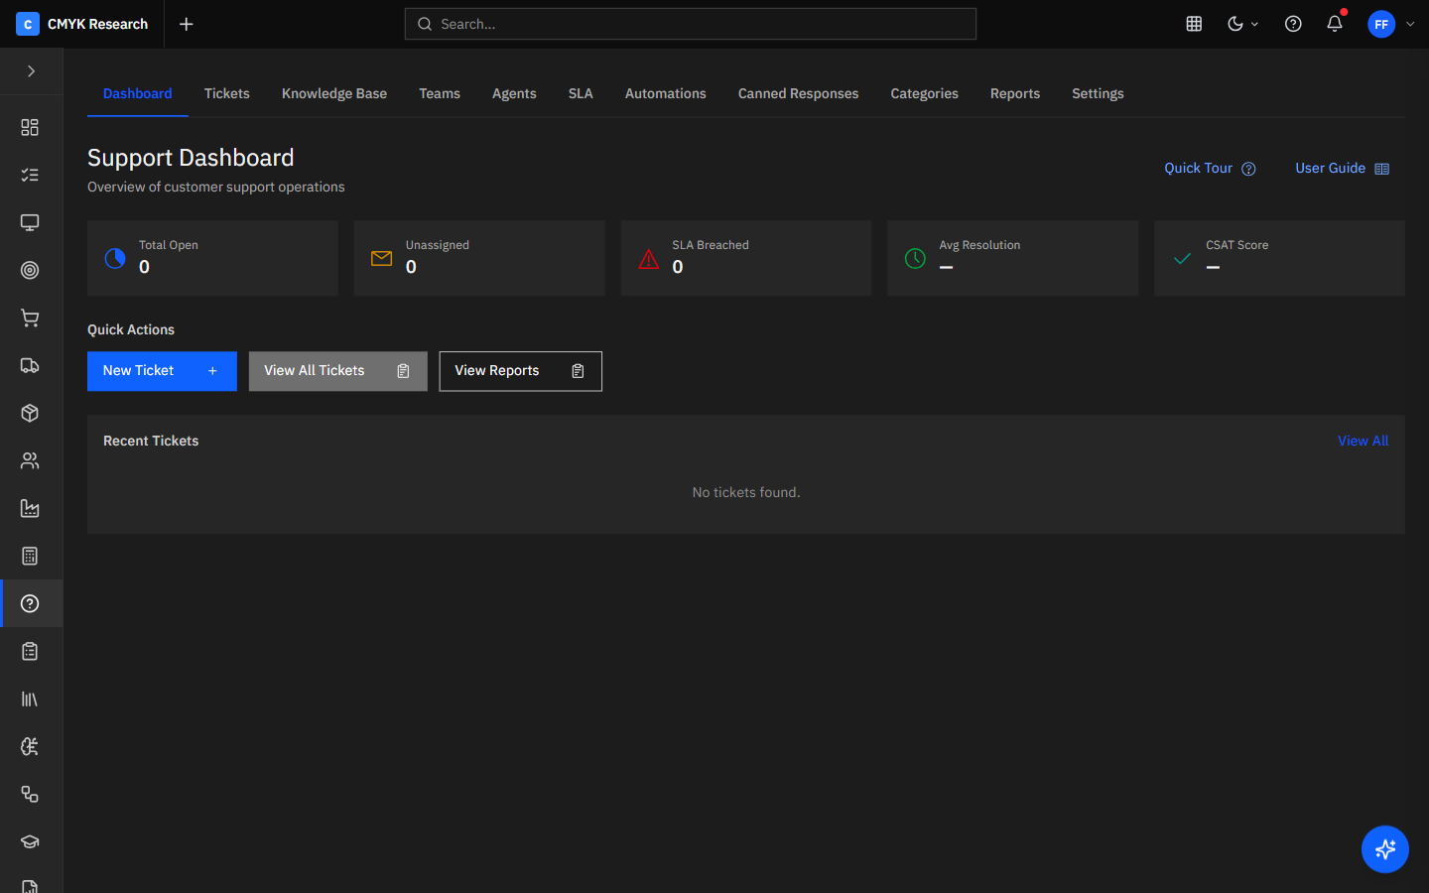Image resolution: width=1429 pixels, height=893 pixels.
Task: Open the clipboard icon in sidebar
Action: pyautogui.click(x=30, y=651)
